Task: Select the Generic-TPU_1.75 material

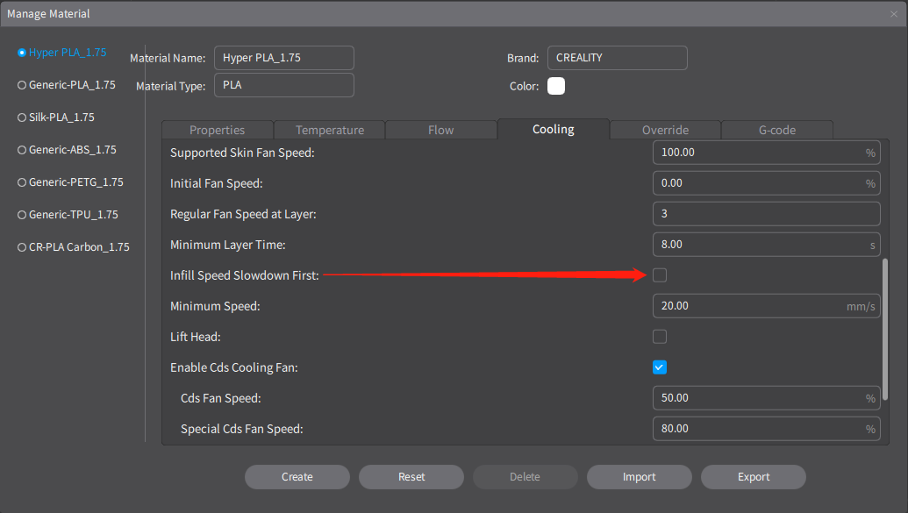Action: click(x=68, y=215)
